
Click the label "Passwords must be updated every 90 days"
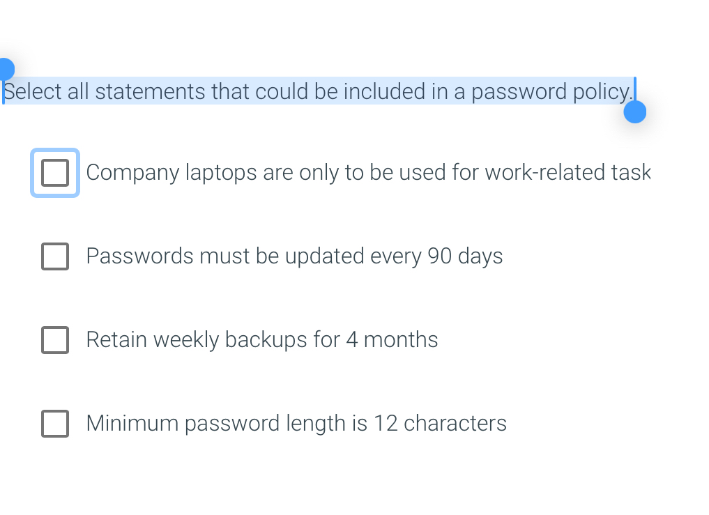point(294,256)
